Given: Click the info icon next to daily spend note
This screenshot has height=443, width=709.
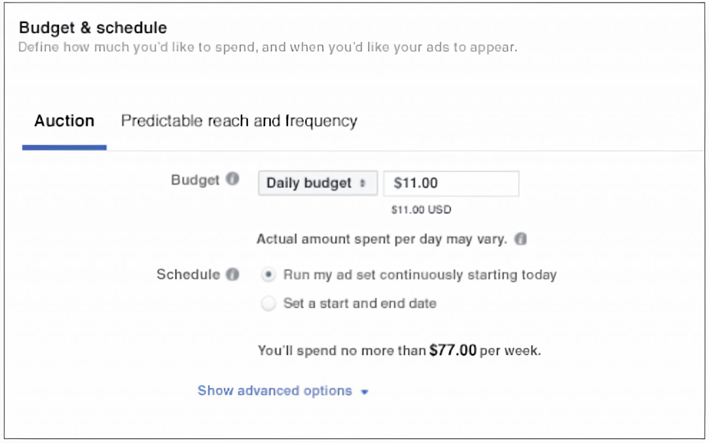Looking at the screenshot, I should point(521,239).
